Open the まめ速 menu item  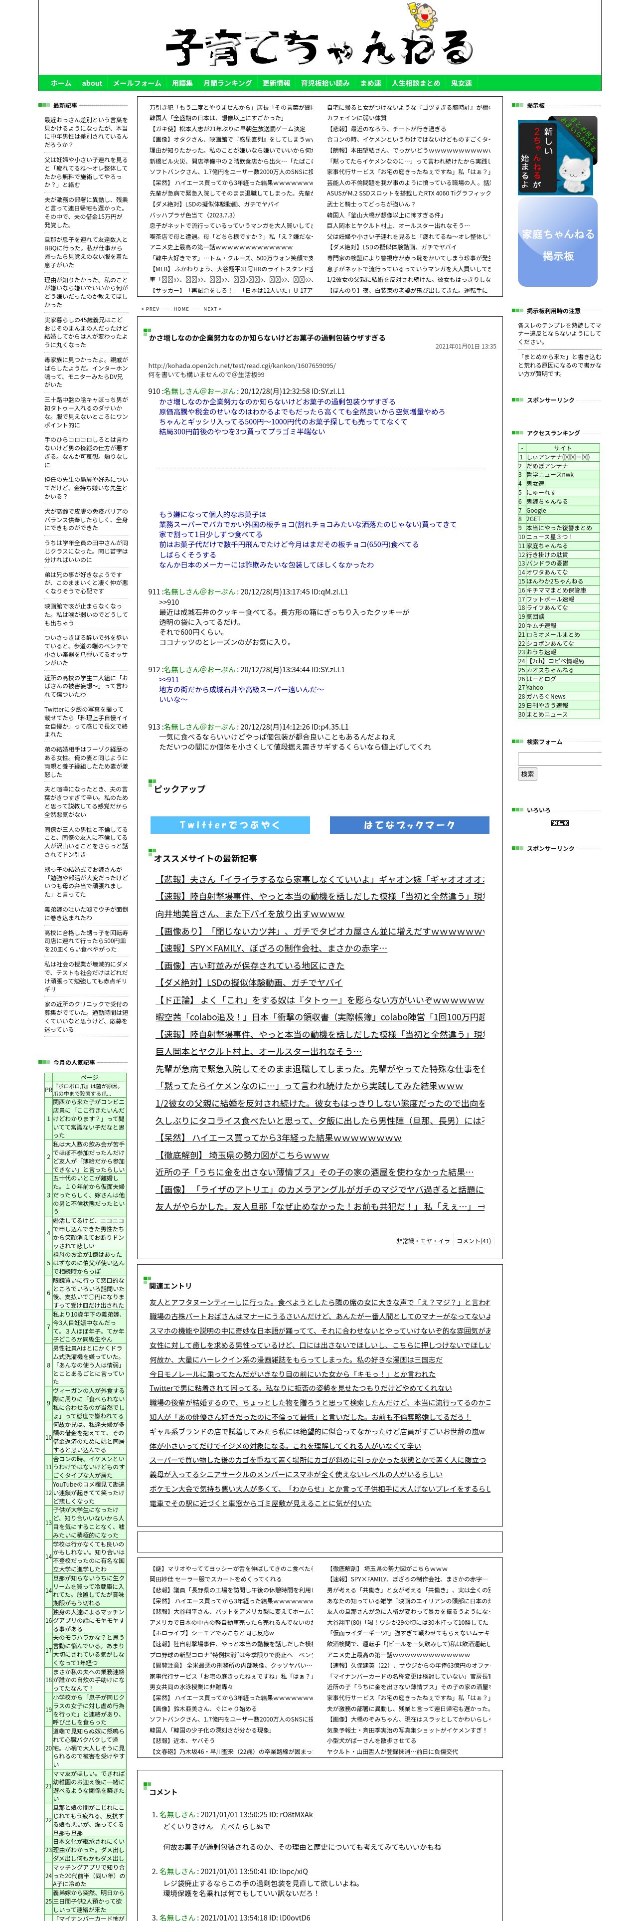tap(370, 83)
